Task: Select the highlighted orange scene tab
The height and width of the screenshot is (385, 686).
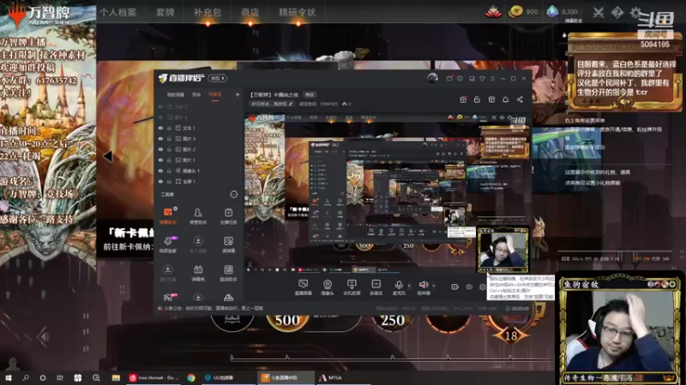Action: [215, 95]
